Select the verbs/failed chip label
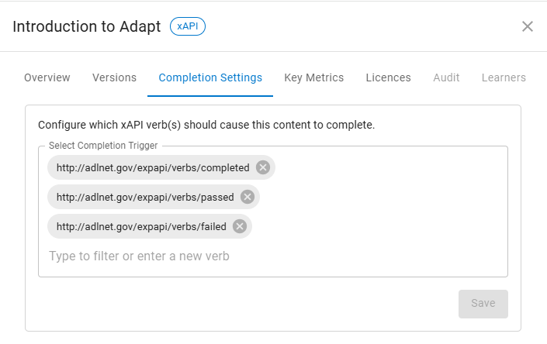The image size is (547, 344). coord(141,226)
